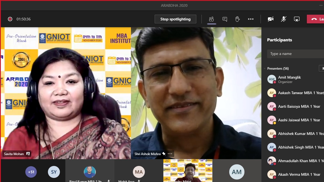
Task: Click the spotlight icon beside Shri Ashok Mishra
Action: (164, 154)
